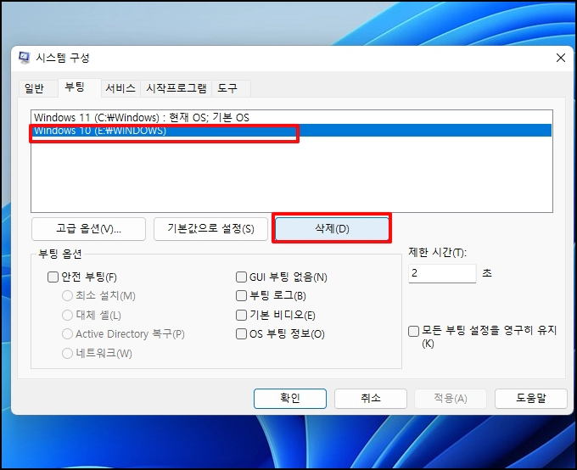The width and height of the screenshot is (577, 470).
Task: Select the 네트워크(W) radio option
Action: [x=67, y=353]
